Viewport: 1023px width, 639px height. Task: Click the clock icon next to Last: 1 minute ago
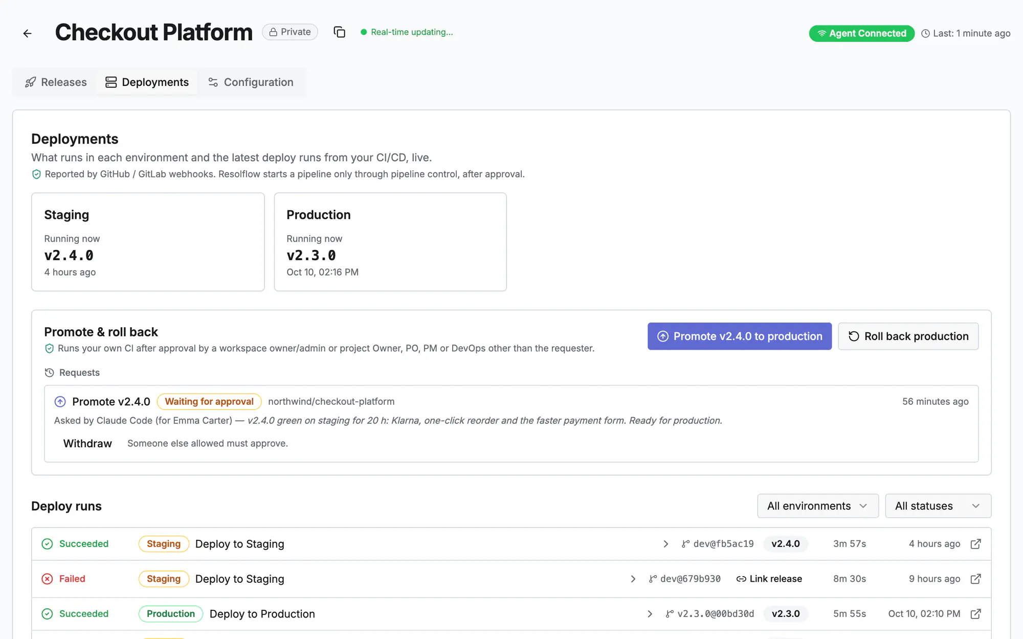(x=925, y=34)
